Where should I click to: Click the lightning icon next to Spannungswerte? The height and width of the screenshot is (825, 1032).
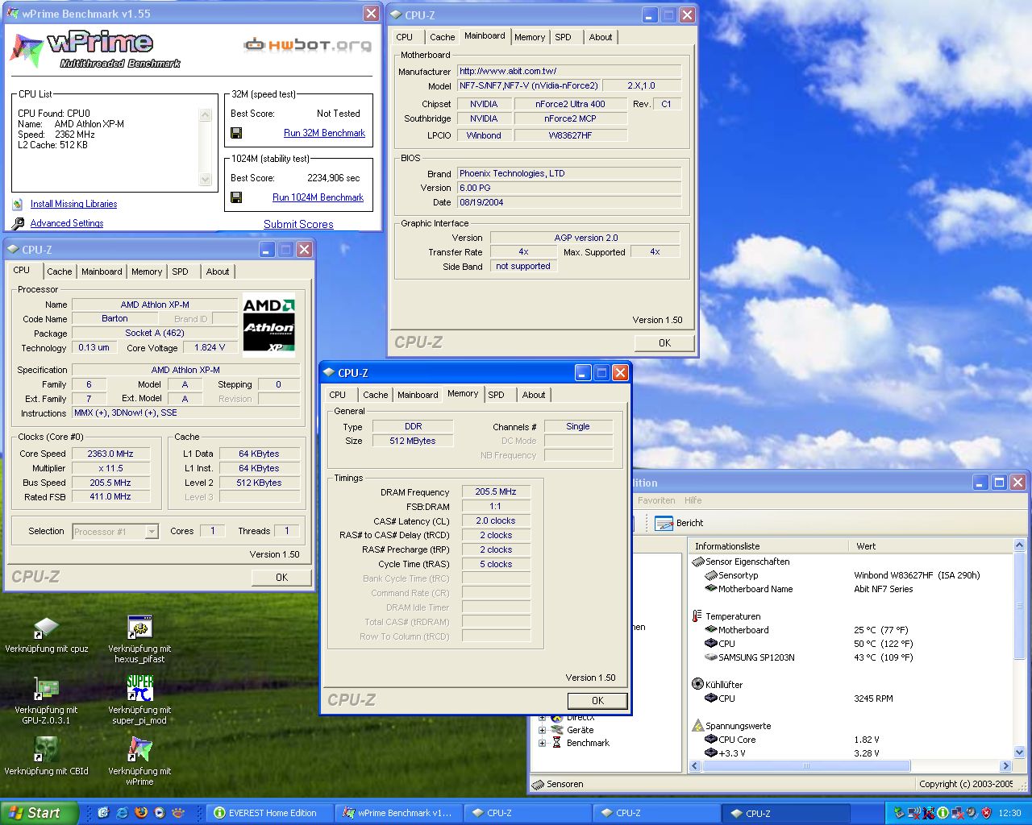(x=697, y=726)
